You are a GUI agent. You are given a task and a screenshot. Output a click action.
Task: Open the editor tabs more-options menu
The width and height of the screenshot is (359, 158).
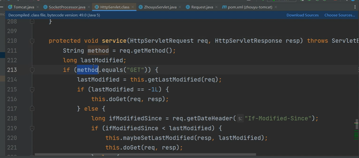[355, 7]
